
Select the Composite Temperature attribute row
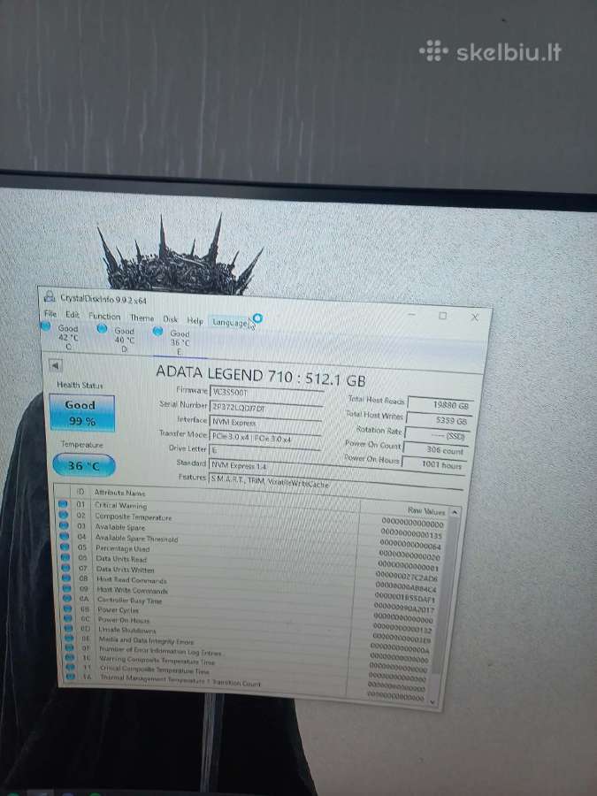coord(251,524)
